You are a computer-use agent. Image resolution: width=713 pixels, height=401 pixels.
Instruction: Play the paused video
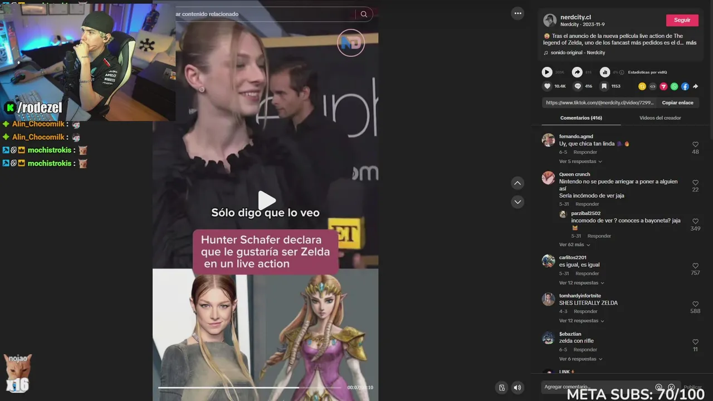[266, 200]
